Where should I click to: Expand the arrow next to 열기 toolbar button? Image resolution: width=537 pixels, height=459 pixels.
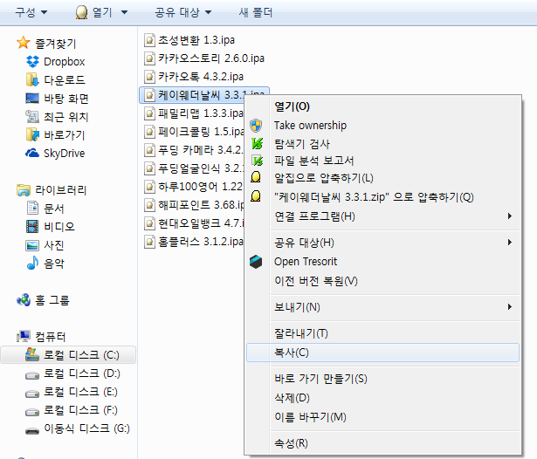pyautogui.click(x=124, y=13)
